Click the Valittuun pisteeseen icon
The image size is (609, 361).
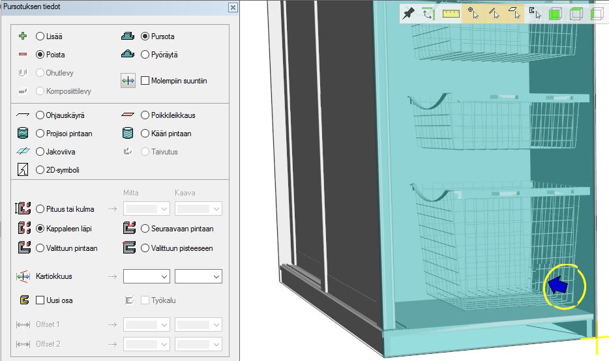point(129,248)
